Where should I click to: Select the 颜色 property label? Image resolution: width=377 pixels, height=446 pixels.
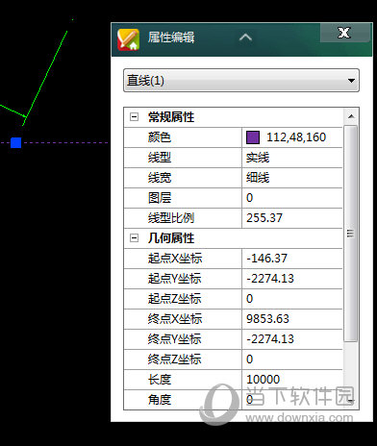click(x=160, y=137)
